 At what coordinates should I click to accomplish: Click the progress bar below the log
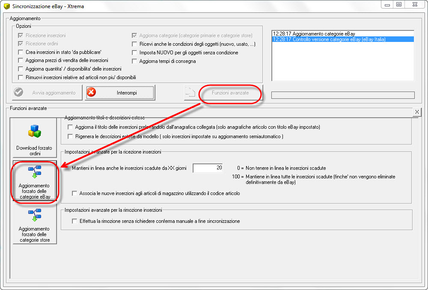[x=343, y=95]
